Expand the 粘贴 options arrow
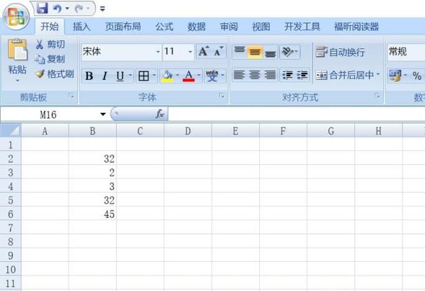 point(17,80)
